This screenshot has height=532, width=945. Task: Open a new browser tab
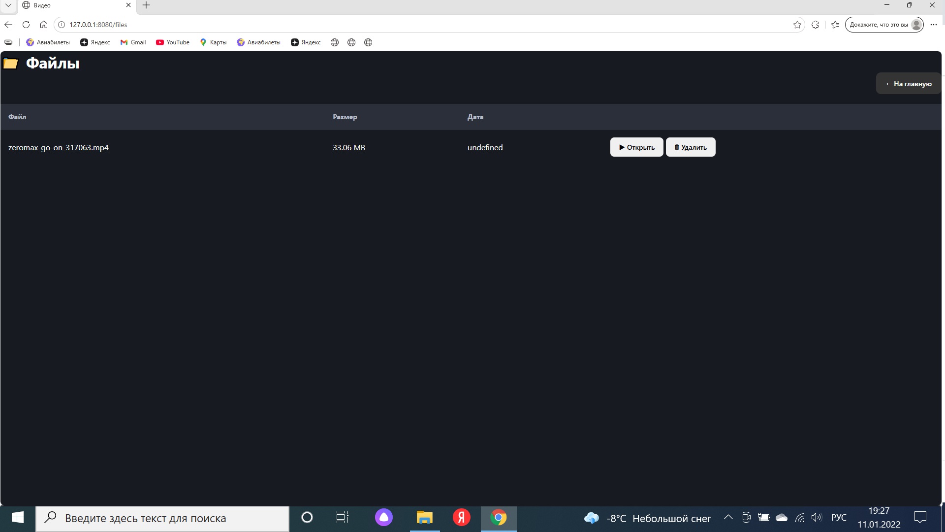point(146,5)
